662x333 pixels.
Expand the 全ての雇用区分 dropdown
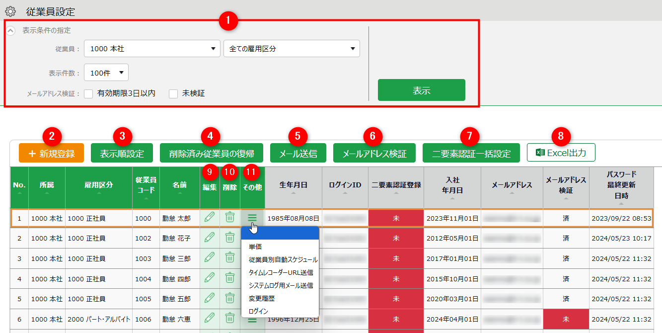tap(292, 49)
